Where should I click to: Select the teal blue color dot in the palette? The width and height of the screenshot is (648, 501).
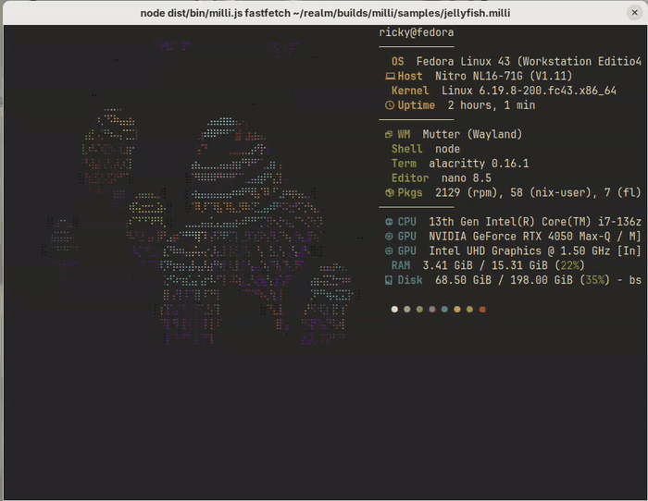(x=444, y=309)
